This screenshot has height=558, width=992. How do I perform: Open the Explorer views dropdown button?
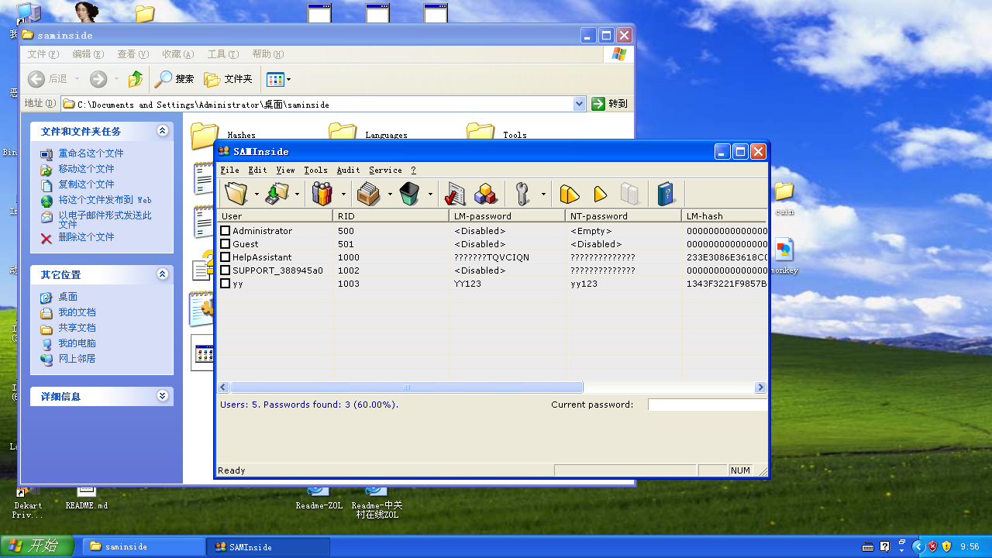coord(278,79)
